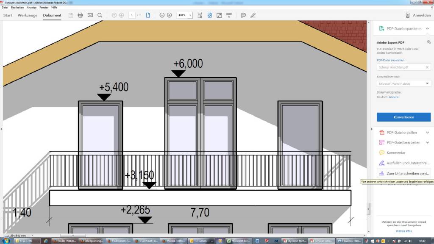Go to previous page arrow
434x244 pixels.
click(114, 15)
